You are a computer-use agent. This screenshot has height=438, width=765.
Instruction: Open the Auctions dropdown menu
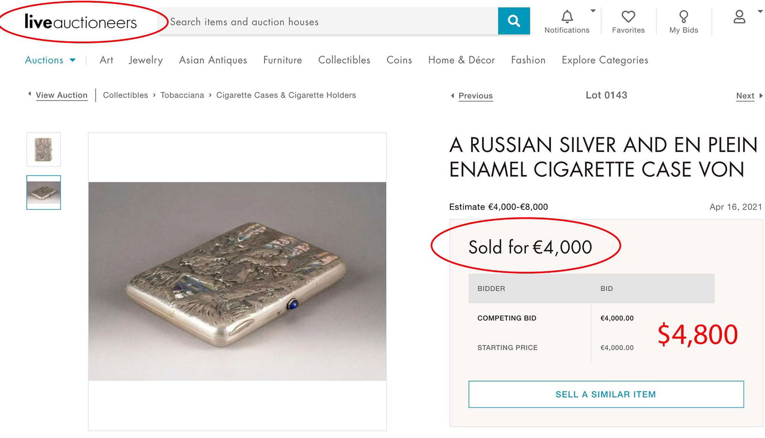tap(50, 60)
